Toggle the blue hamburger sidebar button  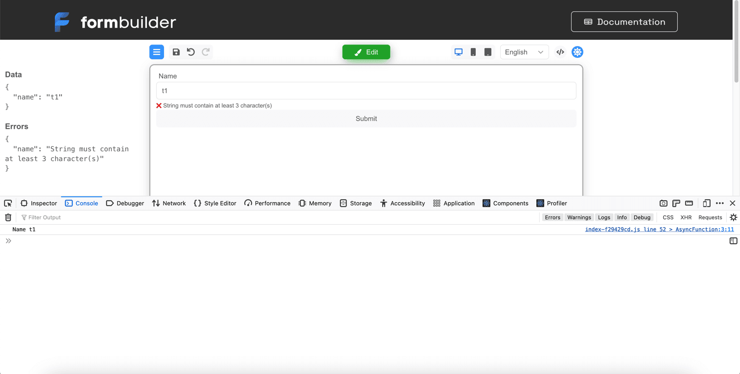(157, 52)
